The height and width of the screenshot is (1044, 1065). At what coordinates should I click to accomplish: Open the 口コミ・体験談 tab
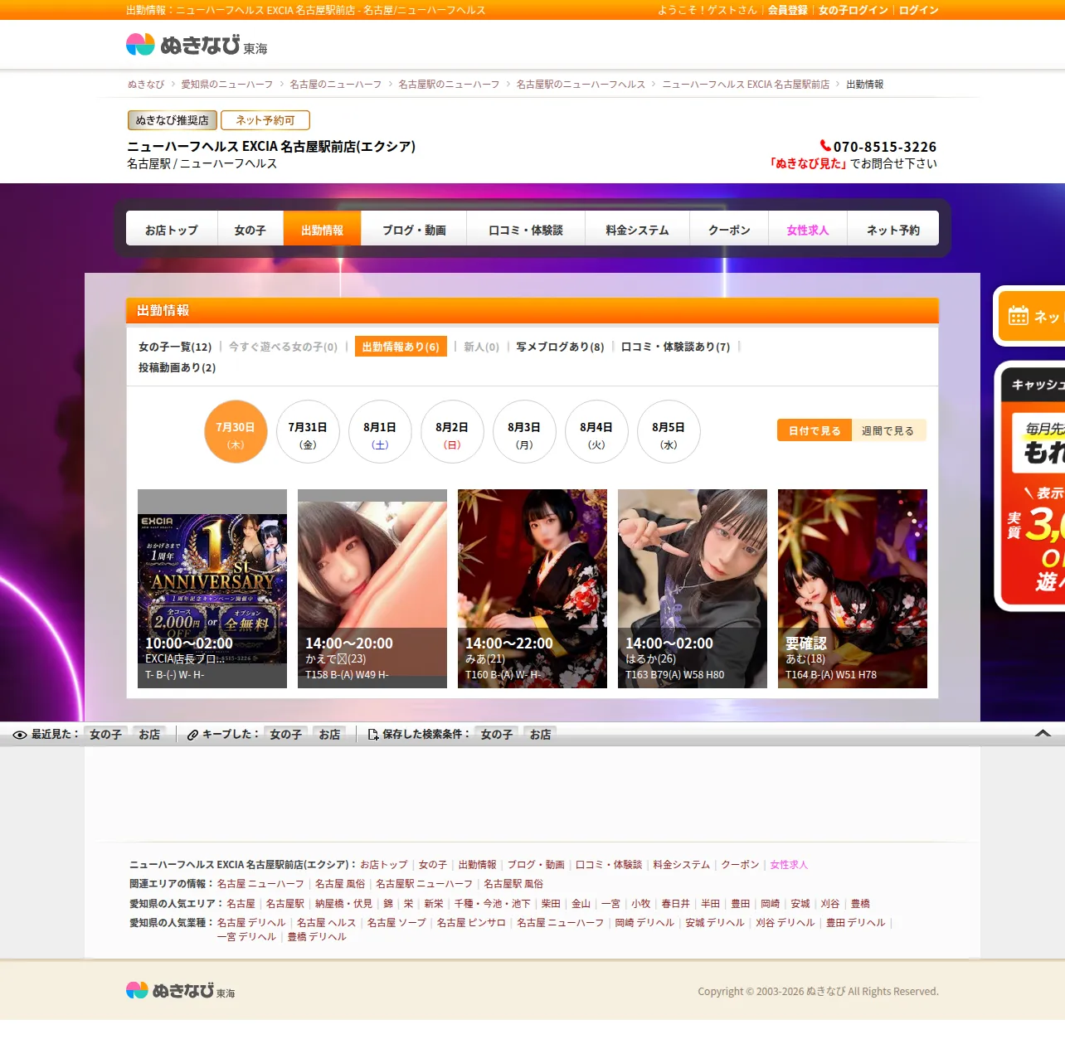pyautogui.click(x=526, y=230)
